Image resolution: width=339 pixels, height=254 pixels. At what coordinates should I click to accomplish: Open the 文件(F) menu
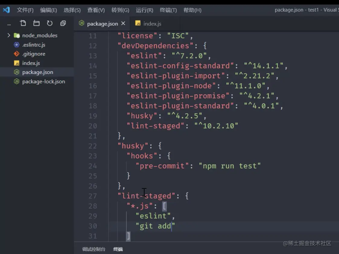click(25, 10)
